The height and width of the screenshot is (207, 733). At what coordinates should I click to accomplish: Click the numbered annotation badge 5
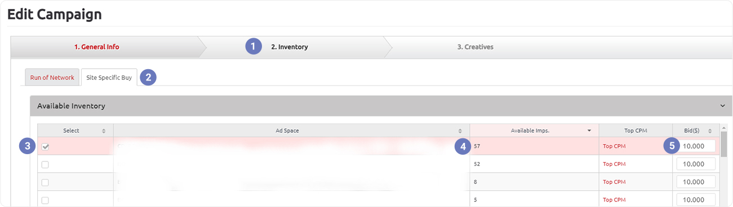tap(671, 146)
